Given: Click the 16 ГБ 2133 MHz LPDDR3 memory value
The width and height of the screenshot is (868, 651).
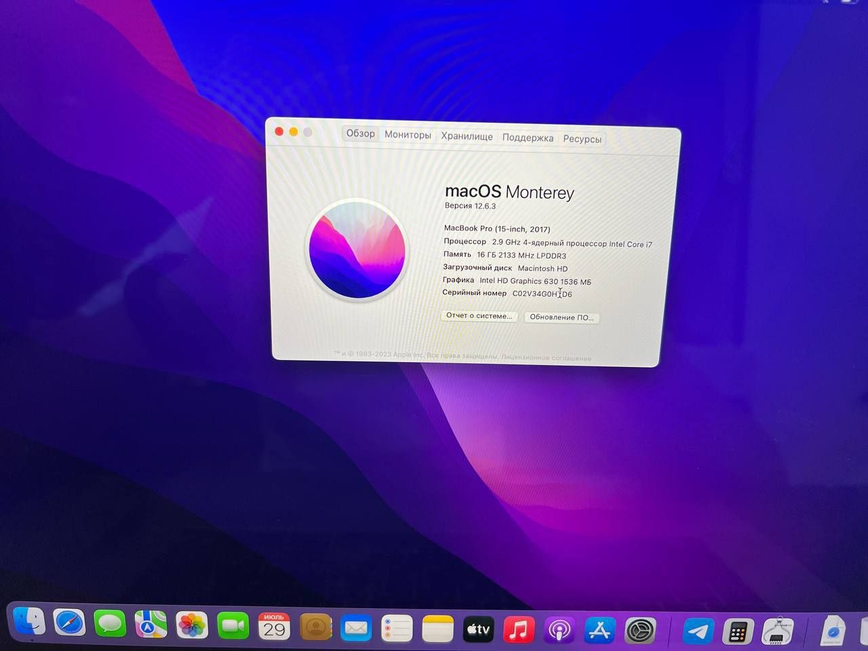Looking at the screenshot, I should tap(521, 255).
